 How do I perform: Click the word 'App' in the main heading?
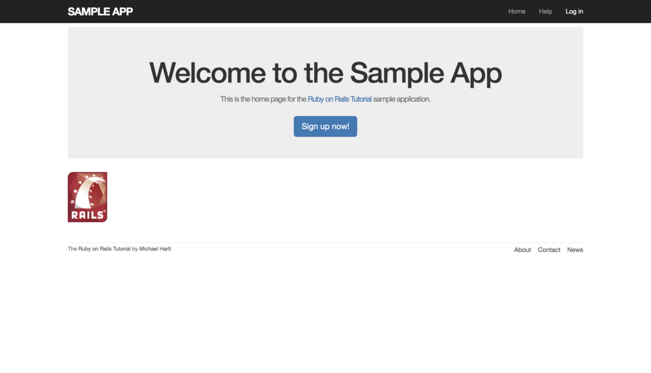476,74
